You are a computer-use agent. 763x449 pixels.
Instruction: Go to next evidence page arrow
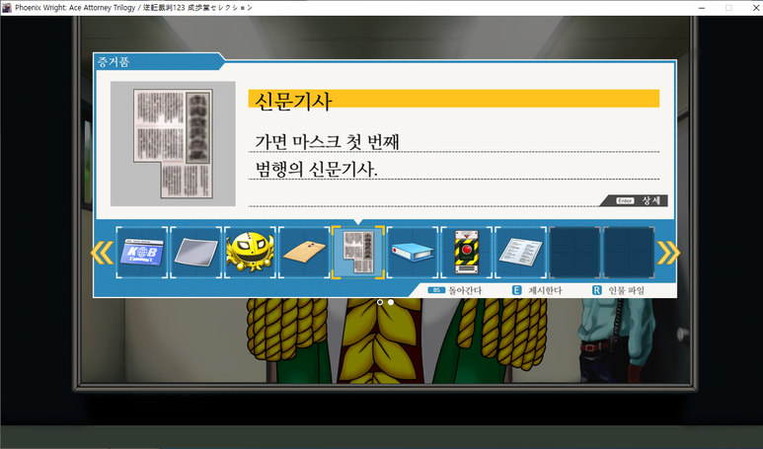pos(668,253)
